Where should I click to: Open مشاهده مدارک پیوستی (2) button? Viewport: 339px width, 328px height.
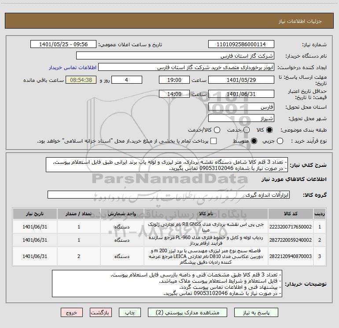188,313
